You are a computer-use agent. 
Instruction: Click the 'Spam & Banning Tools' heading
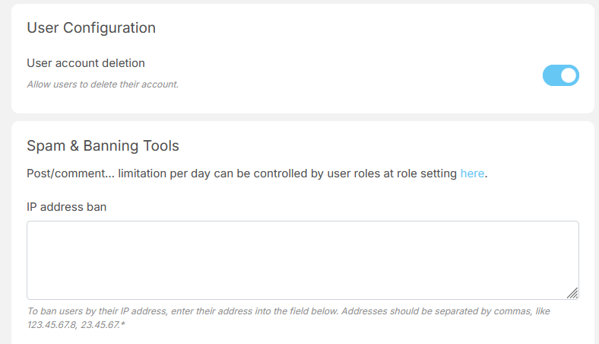click(103, 145)
